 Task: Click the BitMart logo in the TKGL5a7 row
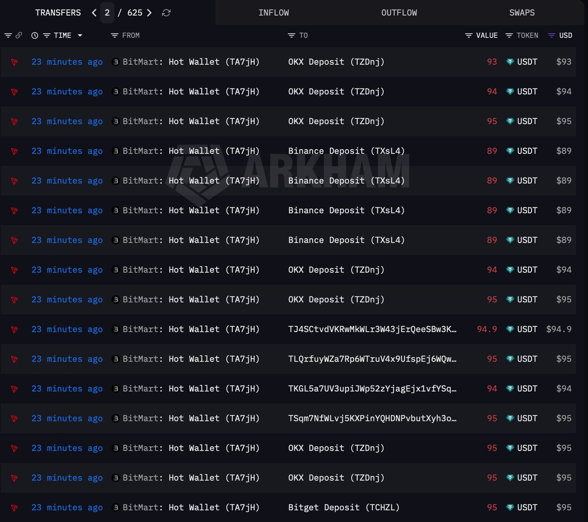tap(116, 388)
